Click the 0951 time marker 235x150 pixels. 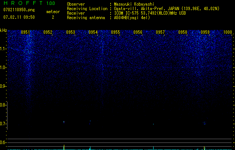(x=25, y=32)
